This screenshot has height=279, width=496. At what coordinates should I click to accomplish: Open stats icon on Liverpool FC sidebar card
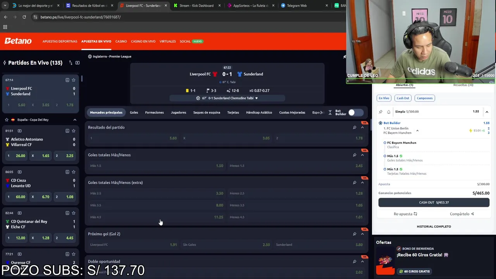(67, 80)
